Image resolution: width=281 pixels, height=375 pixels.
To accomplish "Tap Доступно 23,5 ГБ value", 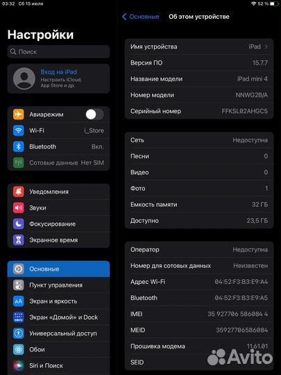I will [257, 221].
